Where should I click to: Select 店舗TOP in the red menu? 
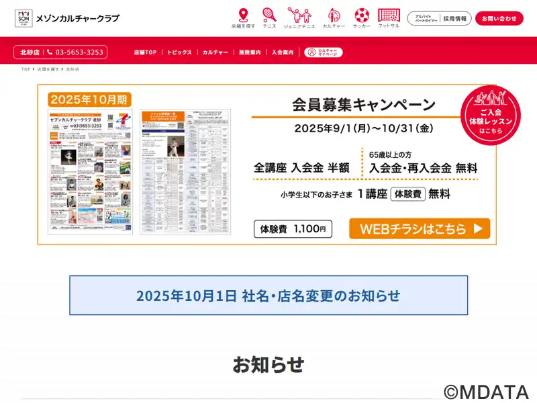(x=145, y=52)
